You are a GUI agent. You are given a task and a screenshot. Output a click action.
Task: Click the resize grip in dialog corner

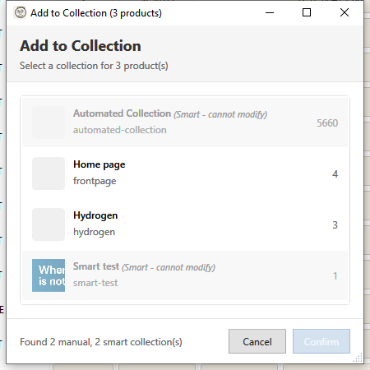click(x=358, y=358)
